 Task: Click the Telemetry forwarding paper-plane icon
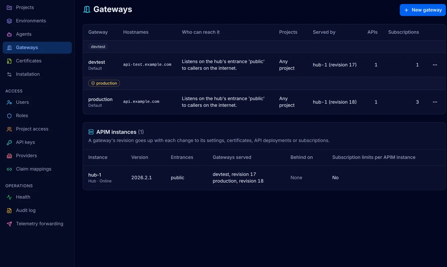(x=9, y=224)
